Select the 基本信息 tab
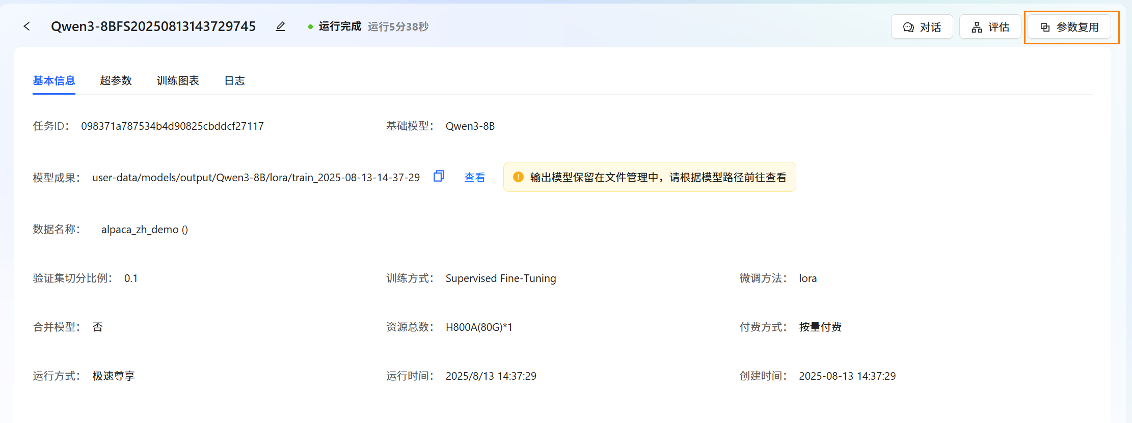Image resolution: width=1132 pixels, height=423 pixels. 54,80
